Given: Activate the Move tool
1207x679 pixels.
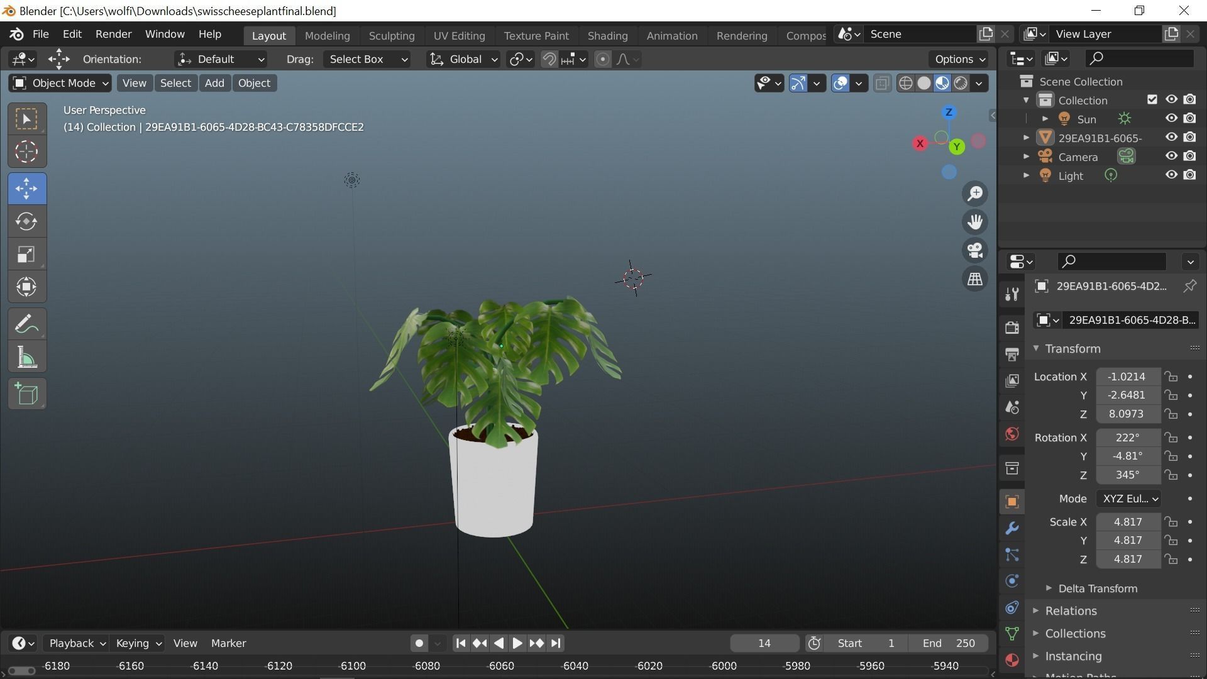Looking at the screenshot, I should (26, 189).
